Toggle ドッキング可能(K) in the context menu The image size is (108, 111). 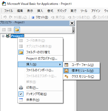(40, 94)
